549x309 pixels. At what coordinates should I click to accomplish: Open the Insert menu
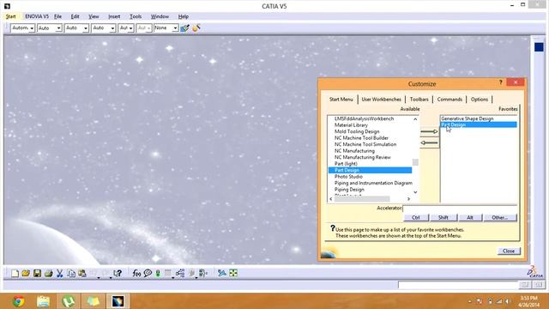114,16
